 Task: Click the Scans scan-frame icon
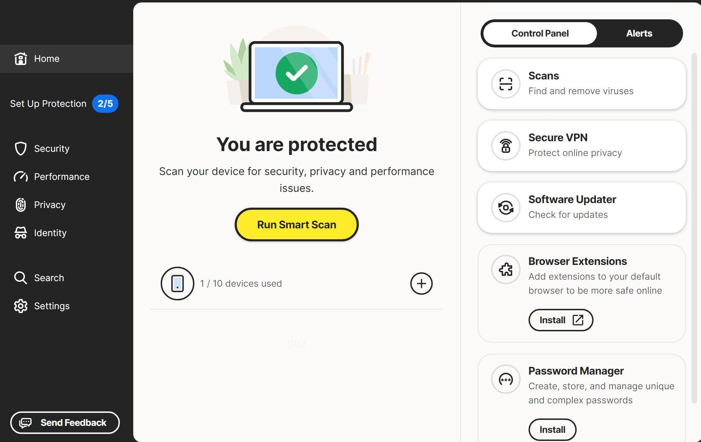coord(506,84)
